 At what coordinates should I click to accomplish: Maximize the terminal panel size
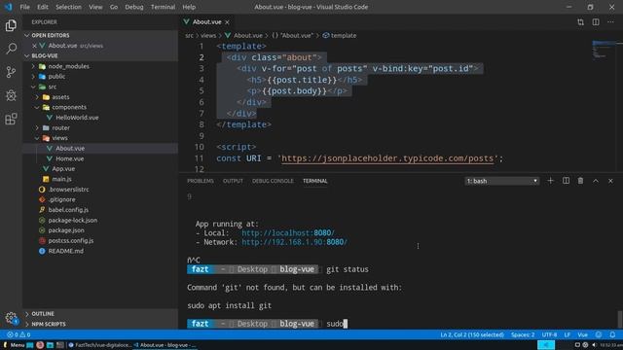click(x=596, y=181)
